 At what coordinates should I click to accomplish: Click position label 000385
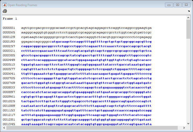pos(9,55)
